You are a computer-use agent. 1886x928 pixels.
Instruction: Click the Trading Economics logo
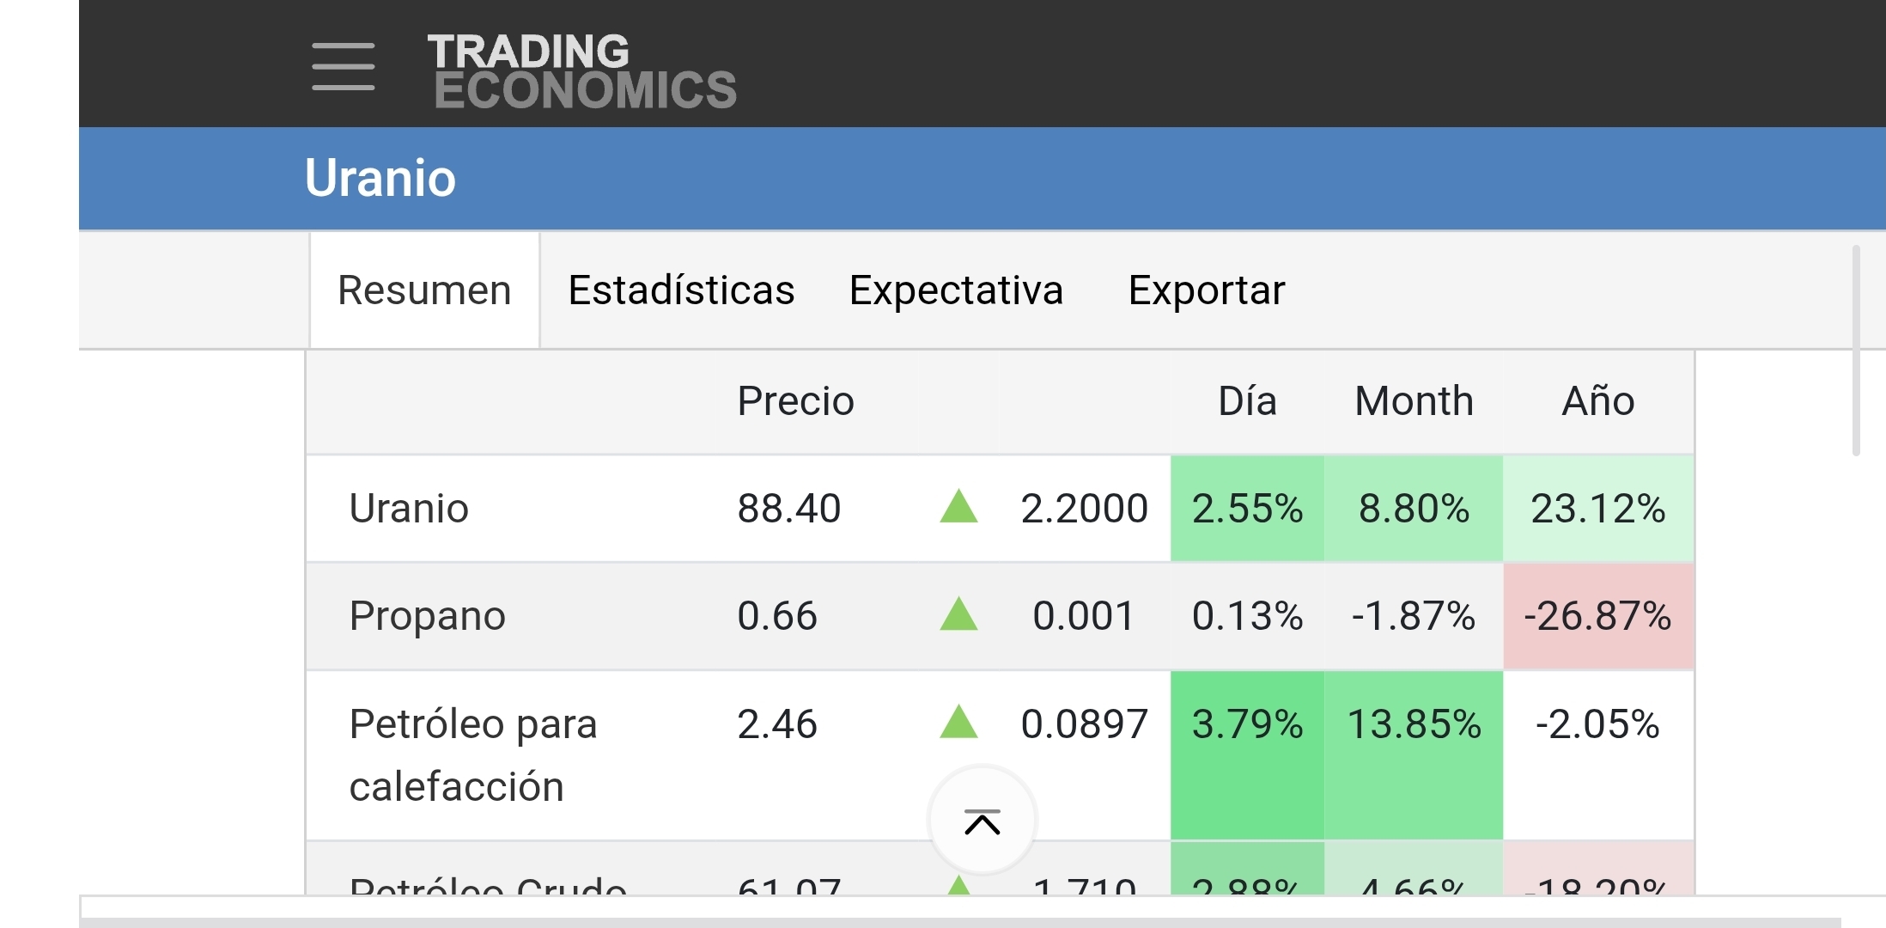(581, 72)
